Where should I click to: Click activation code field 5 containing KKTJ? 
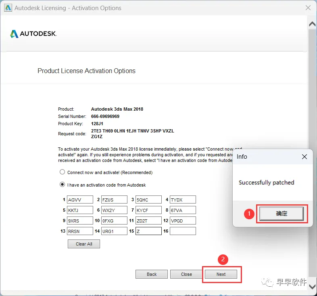pyautogui.click(x=80, y=210)
